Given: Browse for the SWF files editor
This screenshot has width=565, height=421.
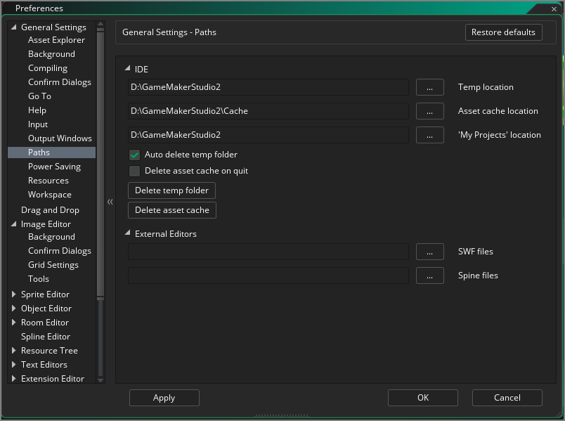Looking at the screenshot, I should (x=429, y=252).
